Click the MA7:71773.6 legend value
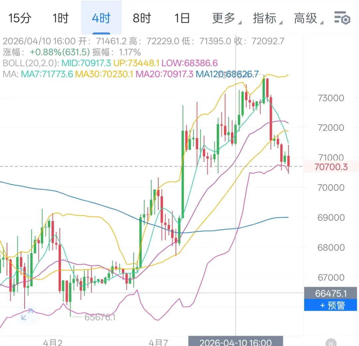 47,74
